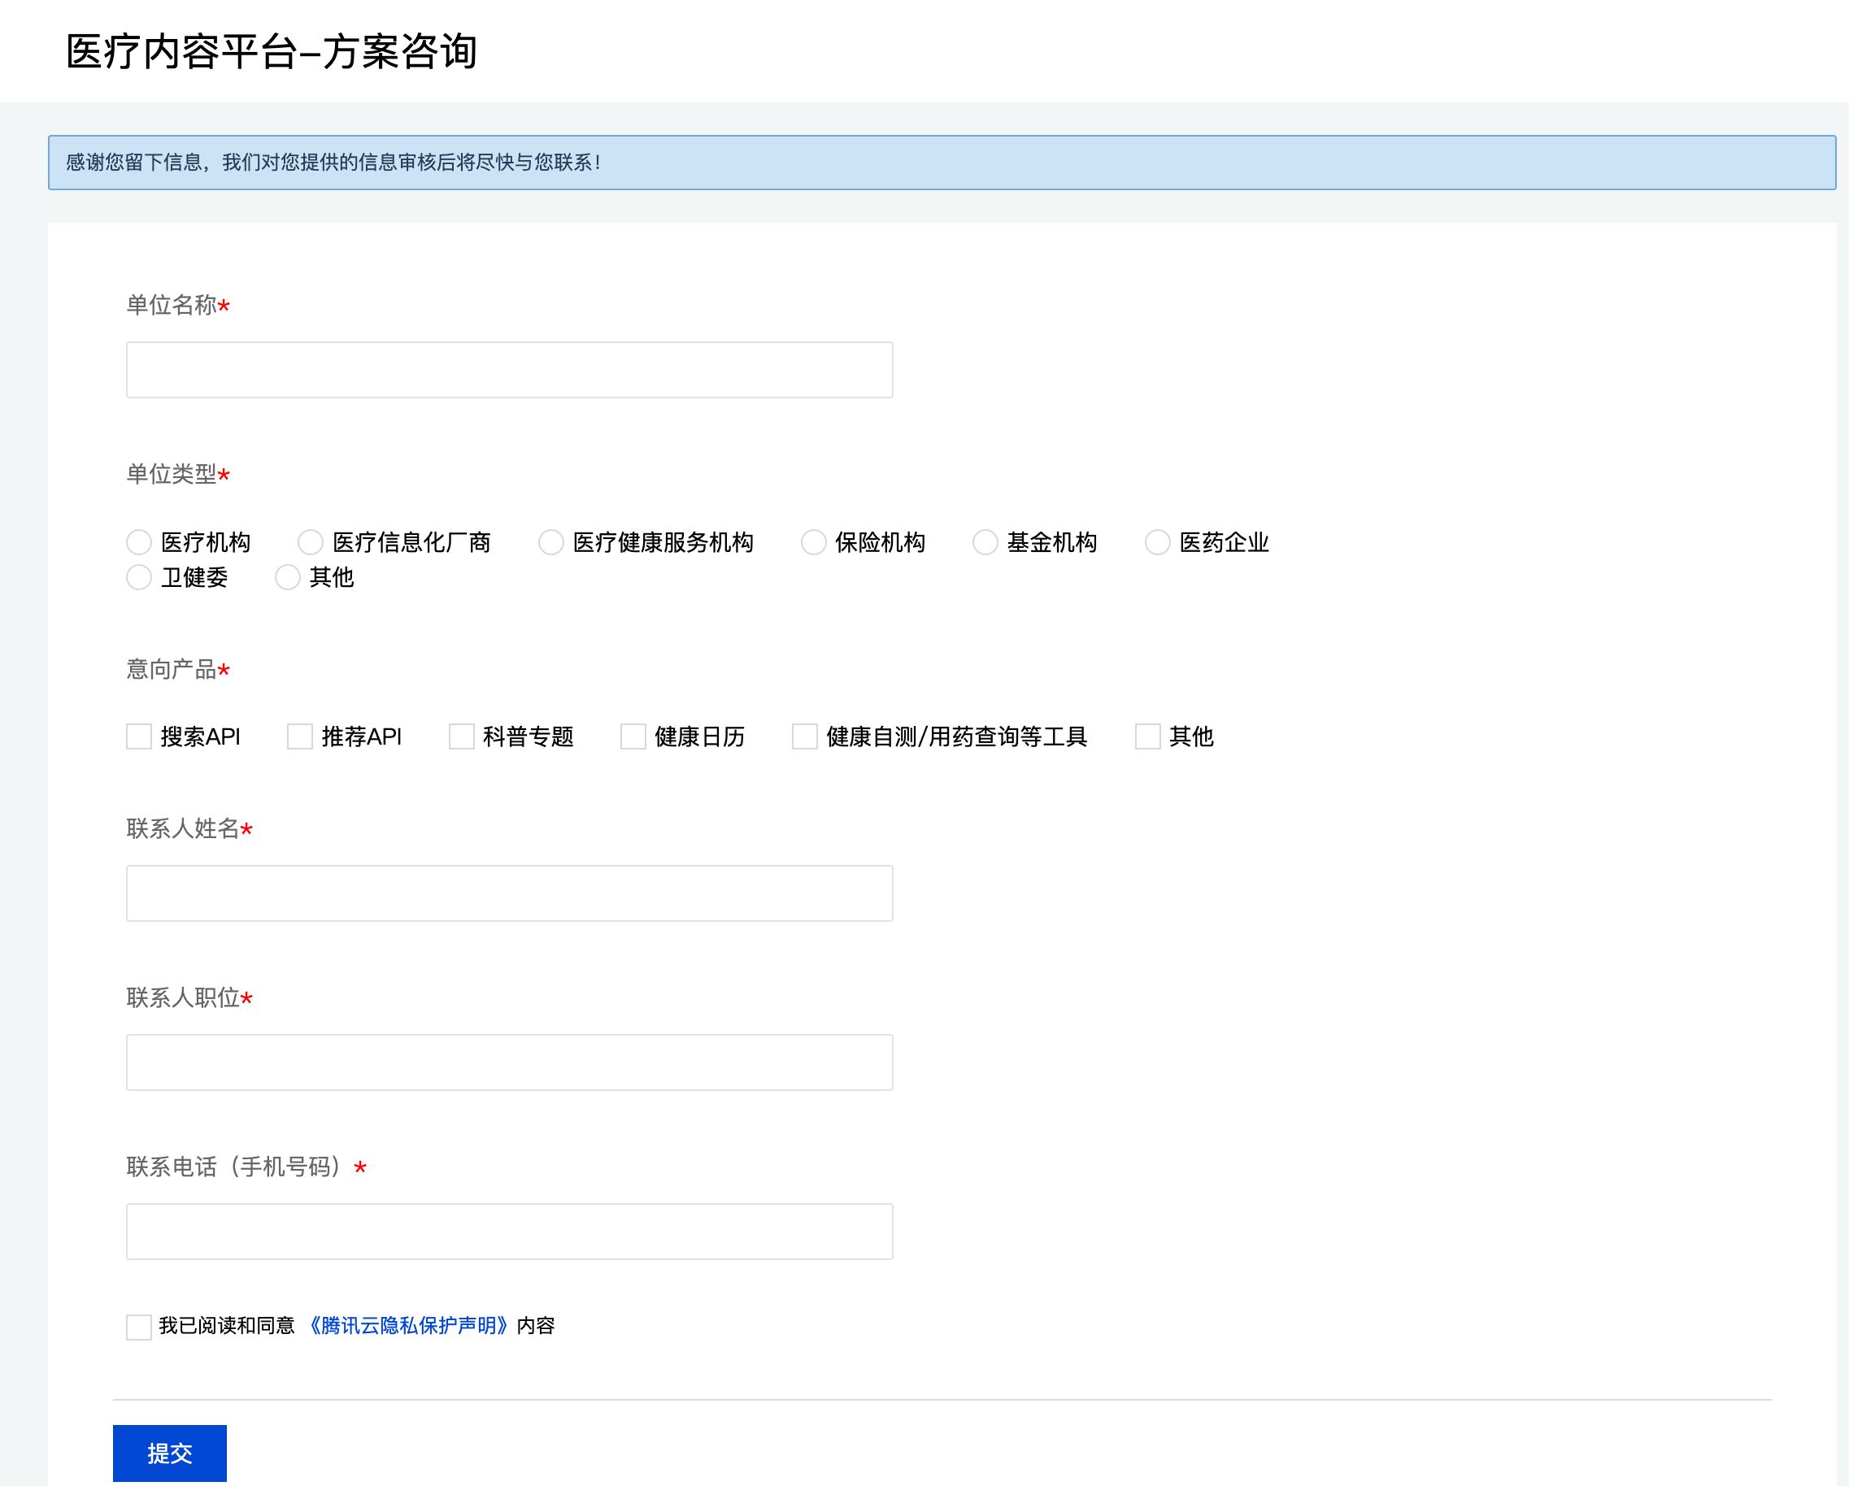Select the 医疗信息化厂商 radio option

[311, 542]
